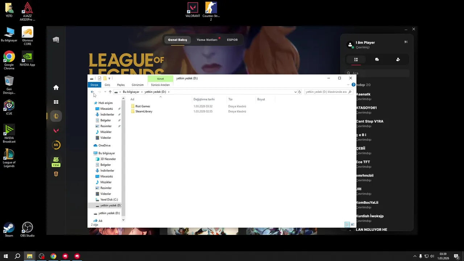This screenshot has width=464, height=261.
Task: Select the SteamLibrary folder
Action: pyautogui.click(x=144, y=111)
